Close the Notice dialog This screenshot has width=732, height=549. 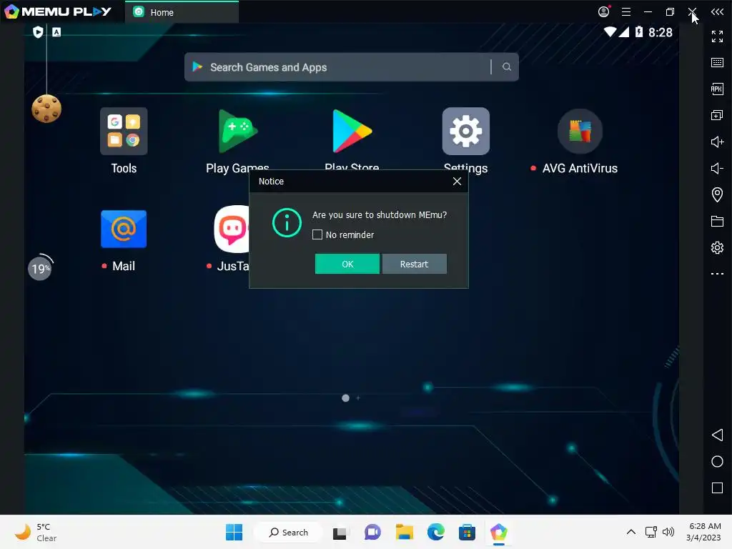tap(457, 182)
